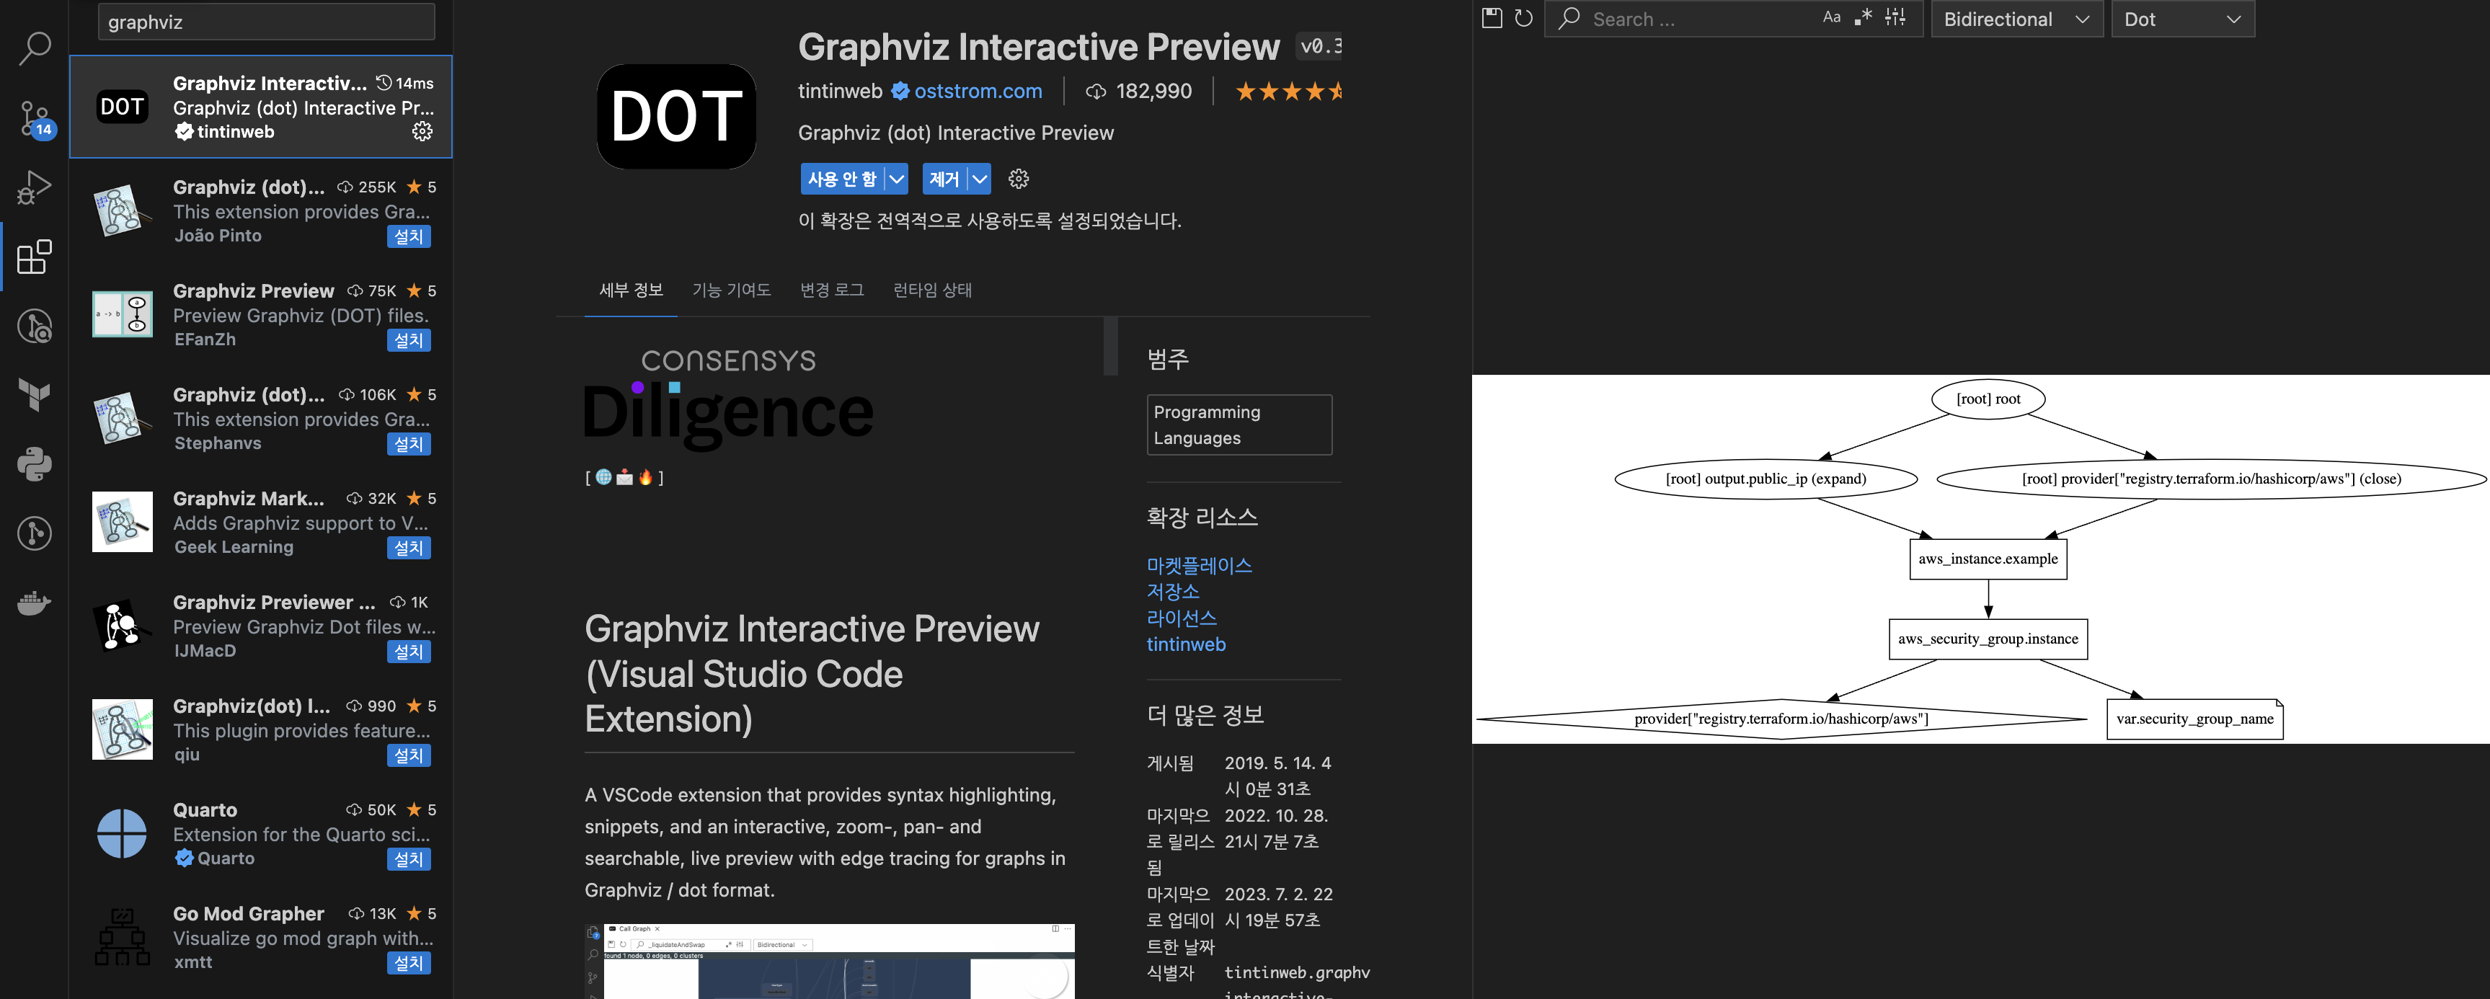Screen dimensions: 2490x999
Task: Click the extension settings gear beside 제거 button
Action: (x=1018, y=179)
